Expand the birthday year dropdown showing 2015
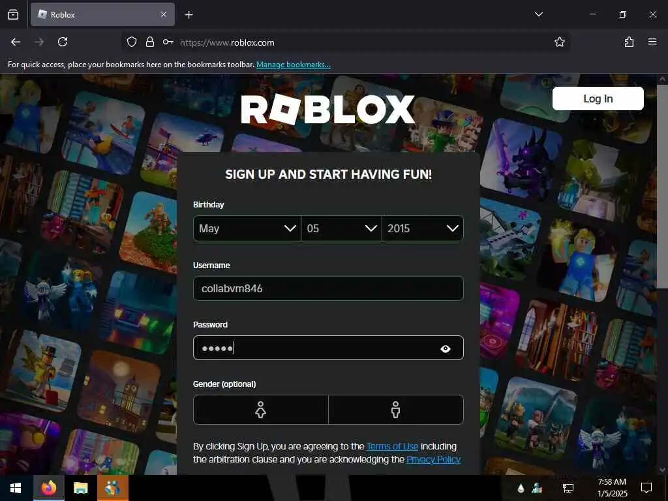 pyautogui.click(x=423, y=228)
